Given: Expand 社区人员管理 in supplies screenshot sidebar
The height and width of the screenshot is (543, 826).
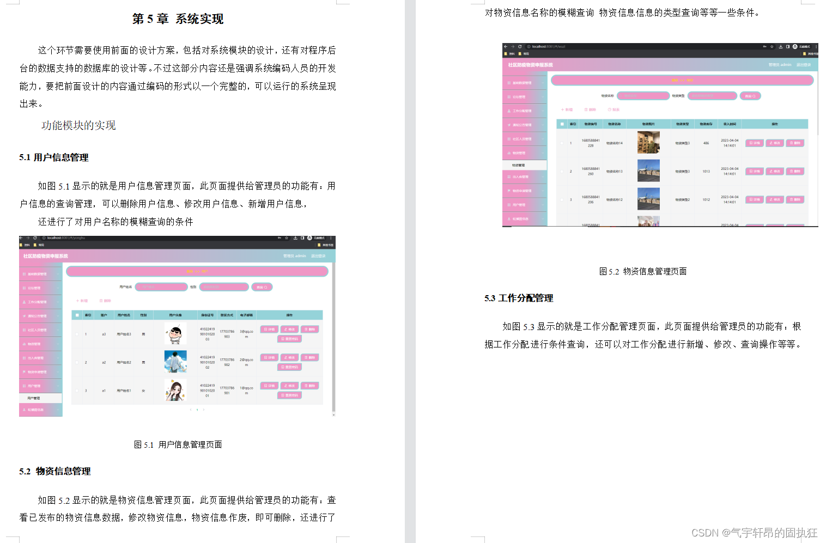Looking at the screenshot, I should [x=525, y=139].
